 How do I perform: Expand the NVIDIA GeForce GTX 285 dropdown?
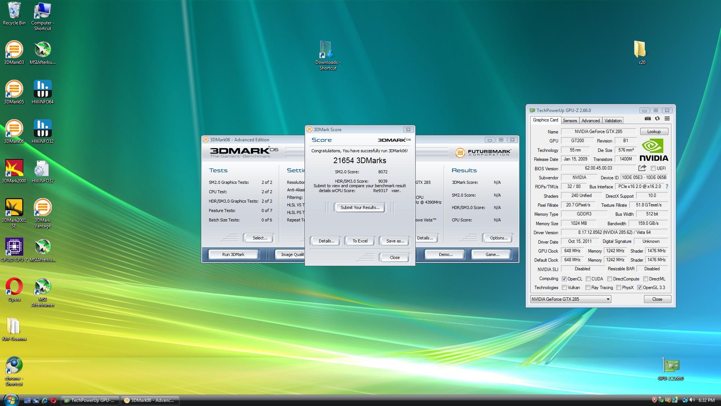click(x=608, y=299)
